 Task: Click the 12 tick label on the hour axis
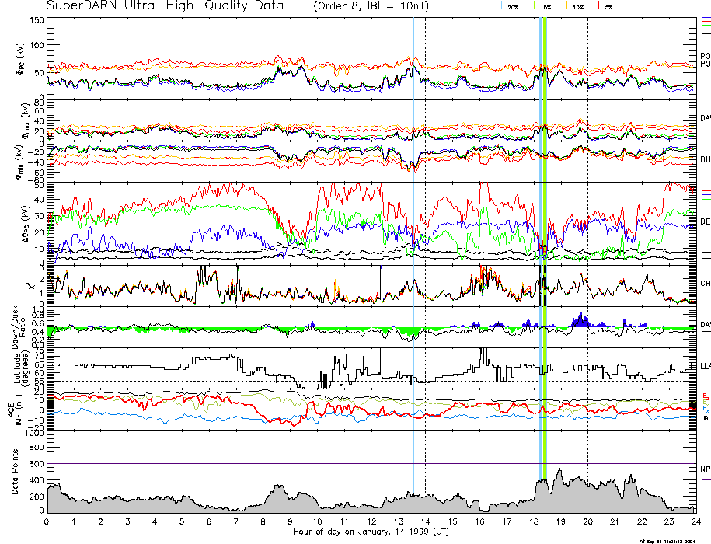pyautogui.click(x=371, y=521)
